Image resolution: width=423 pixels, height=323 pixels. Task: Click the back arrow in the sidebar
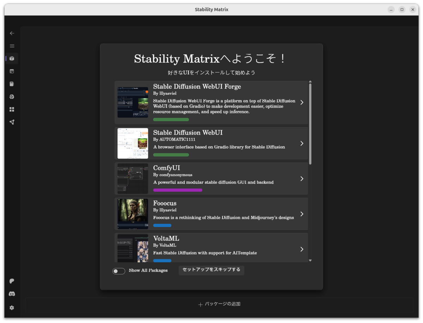click(12, 33)
